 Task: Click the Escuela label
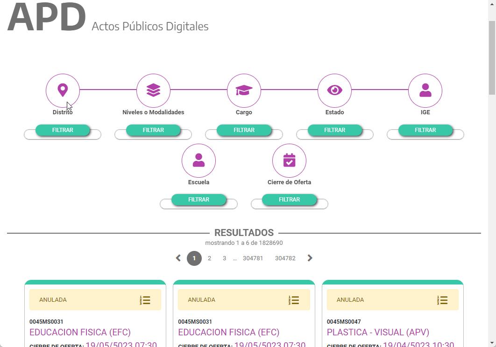coord(198,182)
